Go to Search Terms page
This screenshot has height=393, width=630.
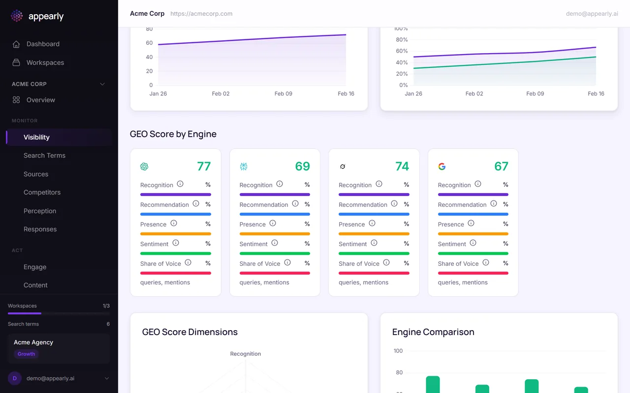point(44,156)
